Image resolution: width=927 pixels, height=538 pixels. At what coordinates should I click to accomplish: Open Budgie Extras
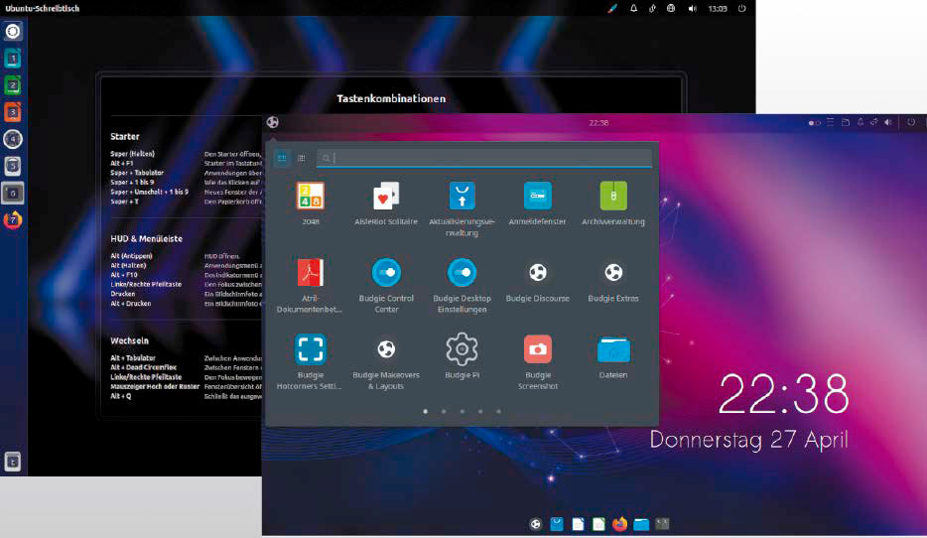(613, 280)
